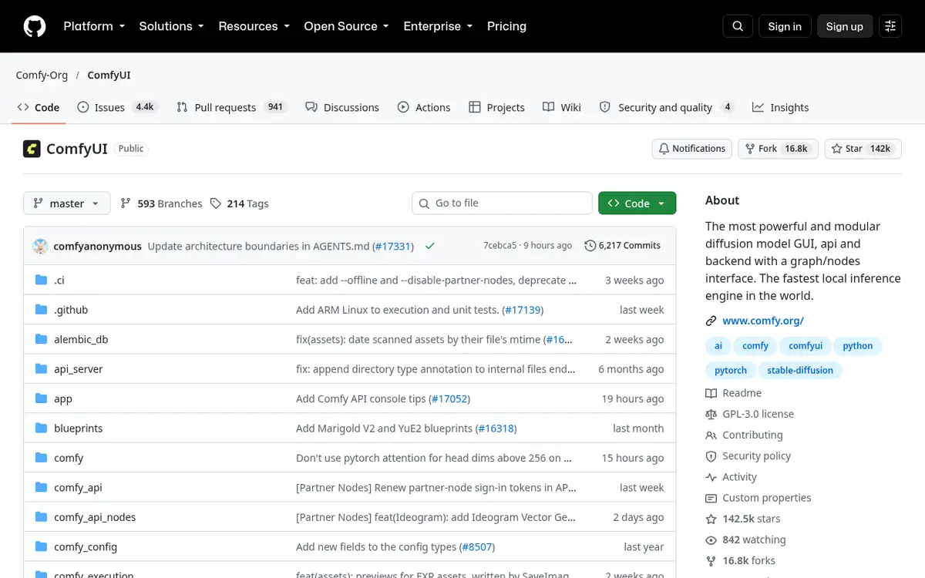This screenshot has width=925, height=578.
Task: Open the .github folder name
Action: [71, 310]
